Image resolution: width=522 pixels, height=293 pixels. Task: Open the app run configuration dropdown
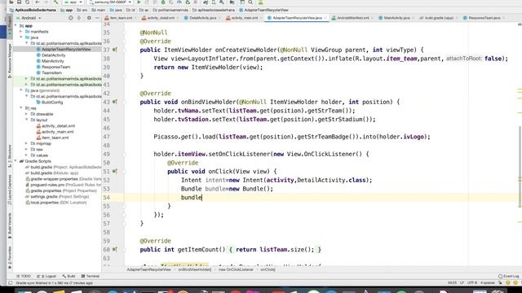[x=73, y=2]
